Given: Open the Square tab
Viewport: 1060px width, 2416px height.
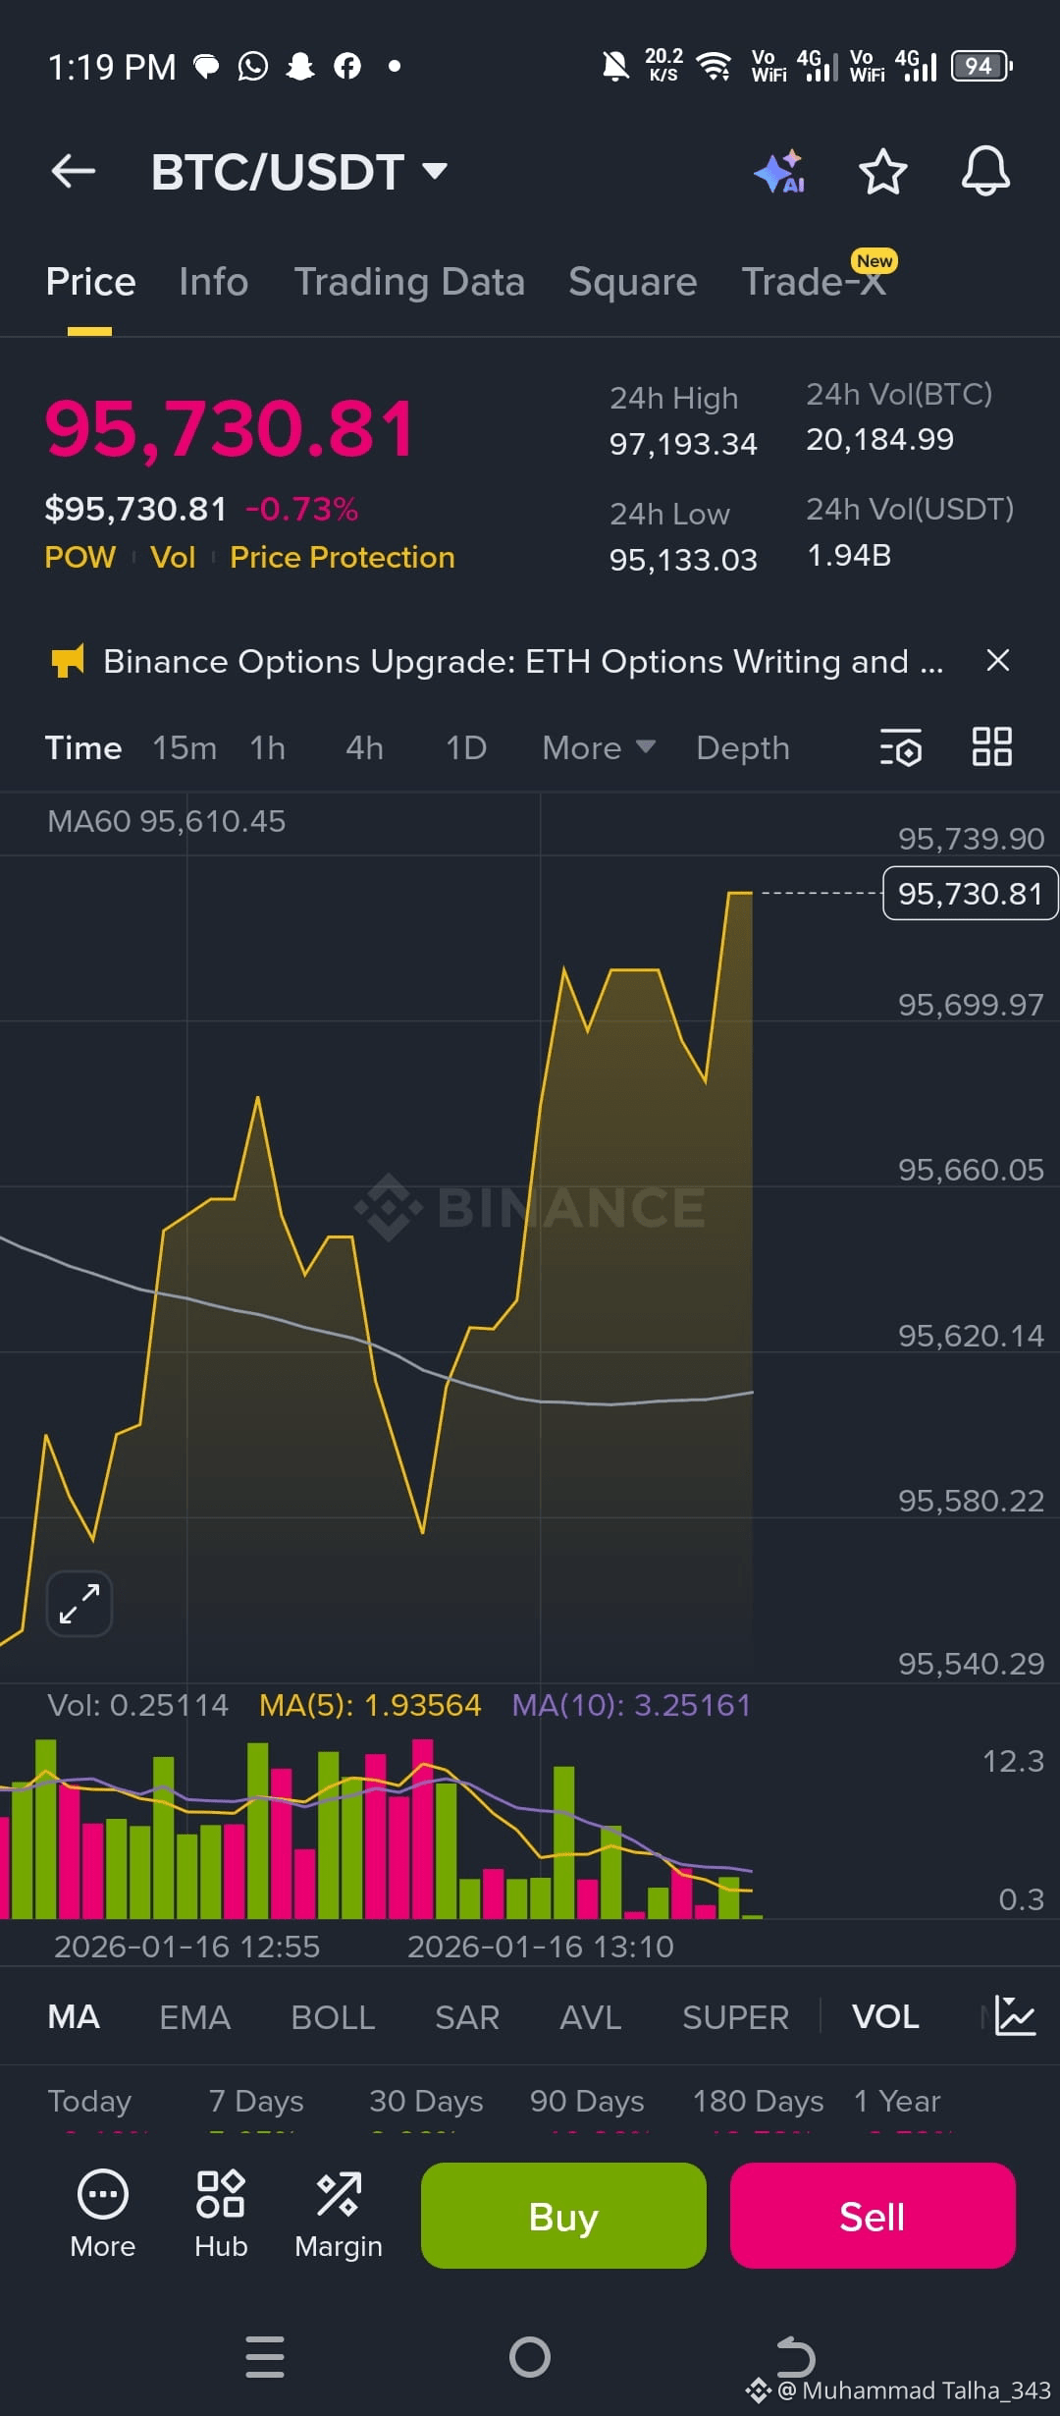Looking at the screenshot, I should coord(632,282).
